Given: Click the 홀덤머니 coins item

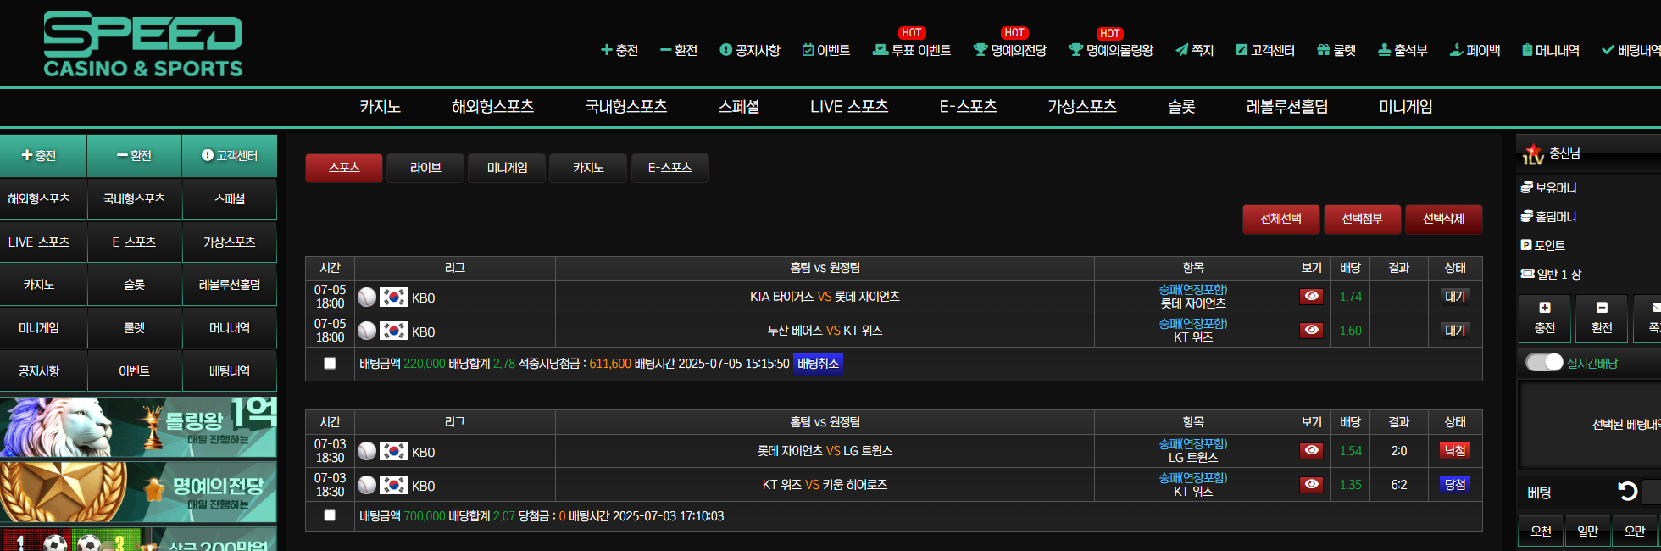Looking at the screenshot, I should (x=1548, y=216).
